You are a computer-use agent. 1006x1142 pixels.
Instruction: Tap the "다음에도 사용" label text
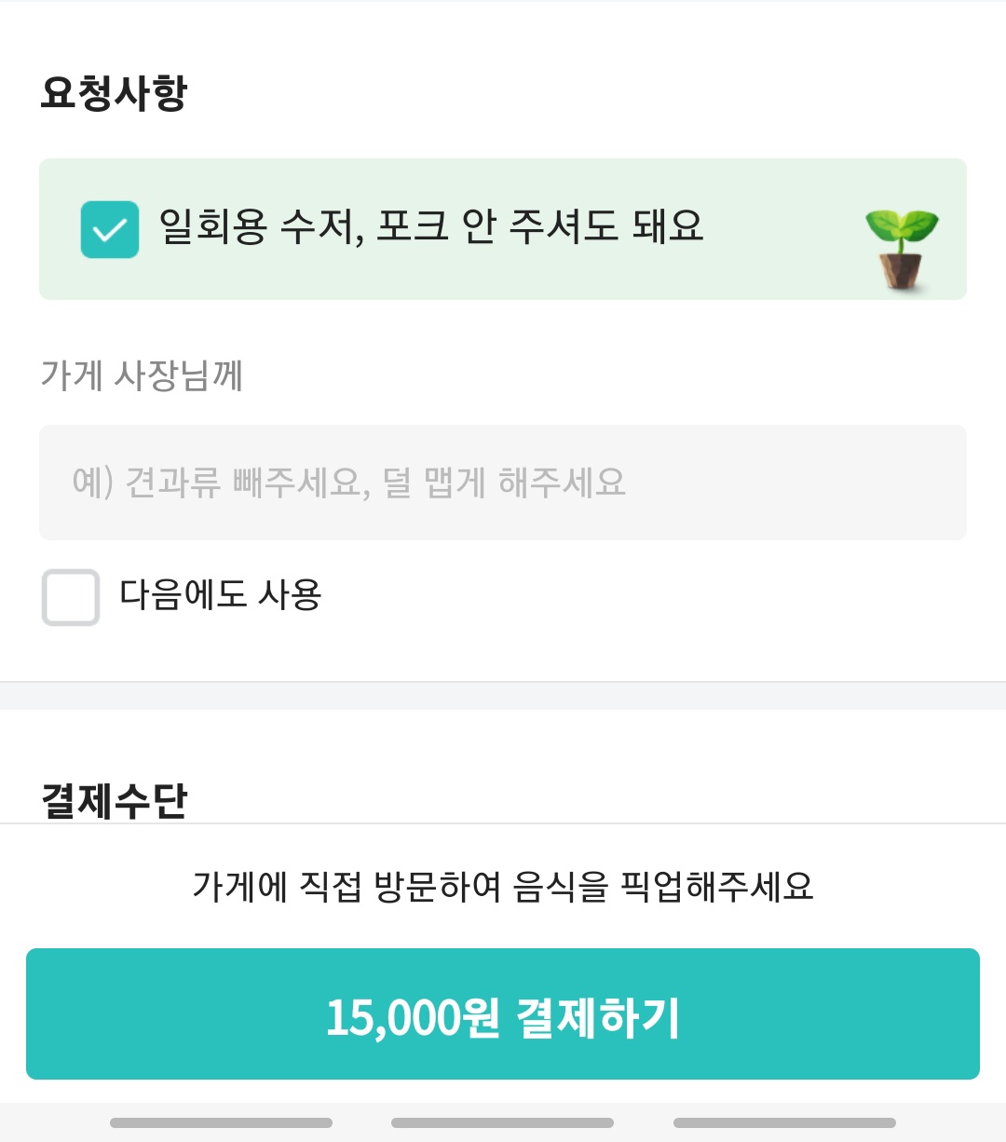click(x=221, y=595)
